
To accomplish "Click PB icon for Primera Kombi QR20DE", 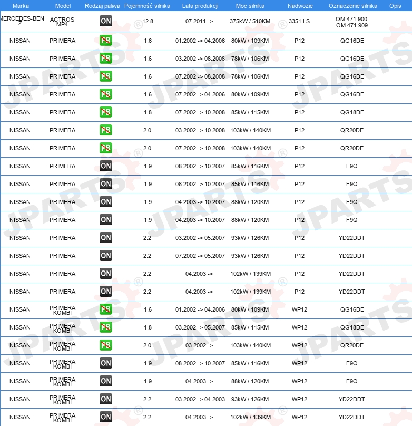I will [x=105, y=345].
